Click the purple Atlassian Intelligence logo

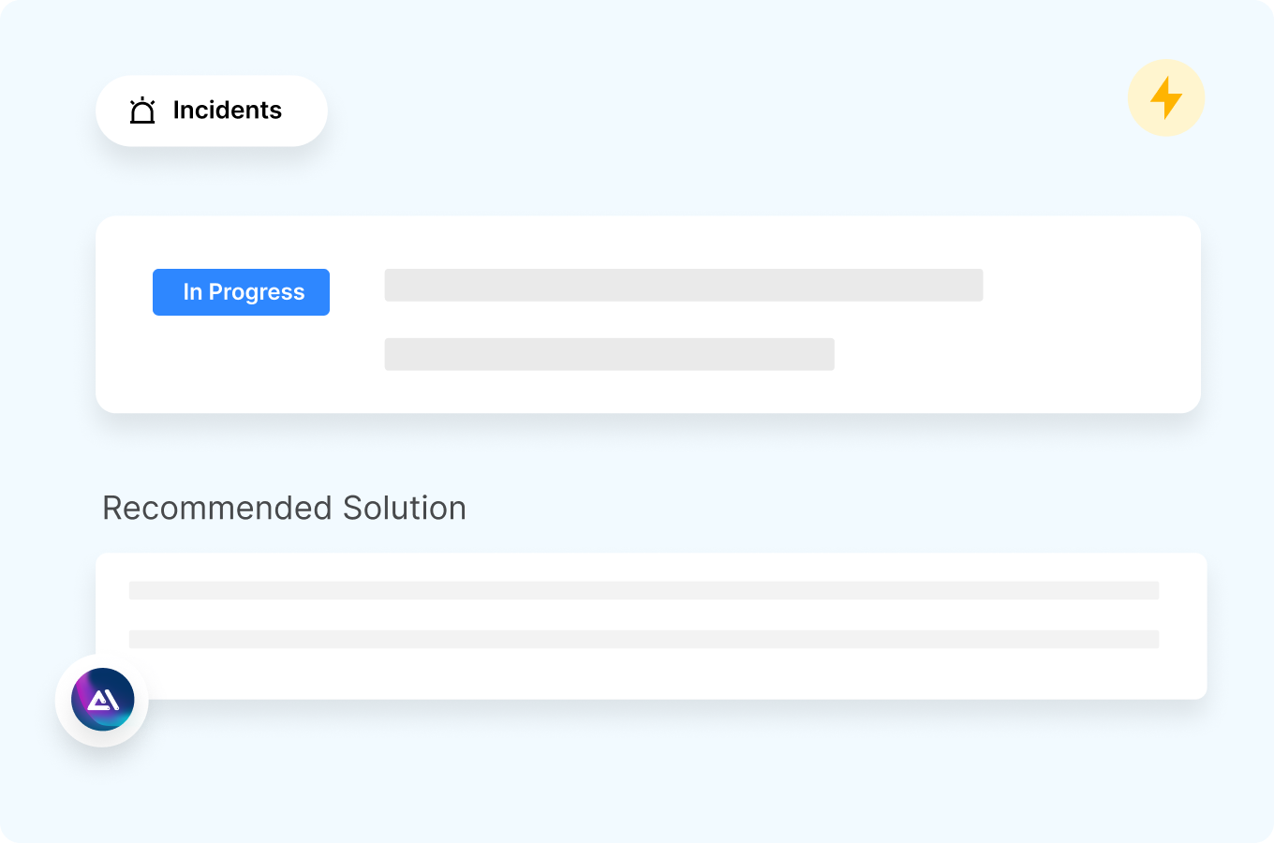click(x=103, y=699)
